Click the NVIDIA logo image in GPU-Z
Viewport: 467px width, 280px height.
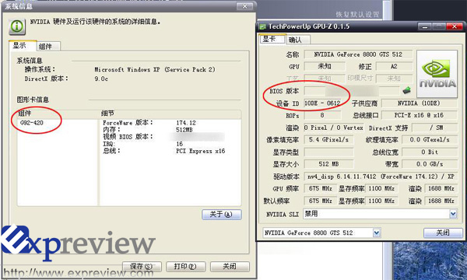tap(437, 74)
